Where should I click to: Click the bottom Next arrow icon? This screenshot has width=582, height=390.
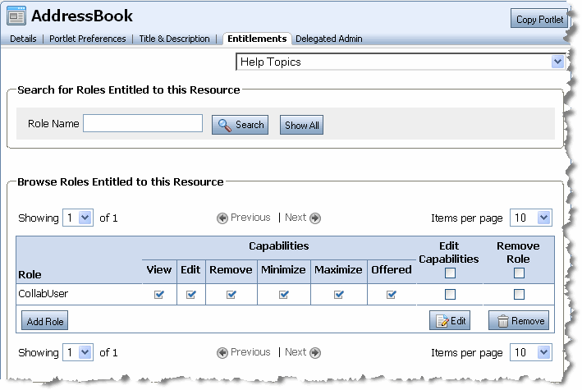point(315,352)
